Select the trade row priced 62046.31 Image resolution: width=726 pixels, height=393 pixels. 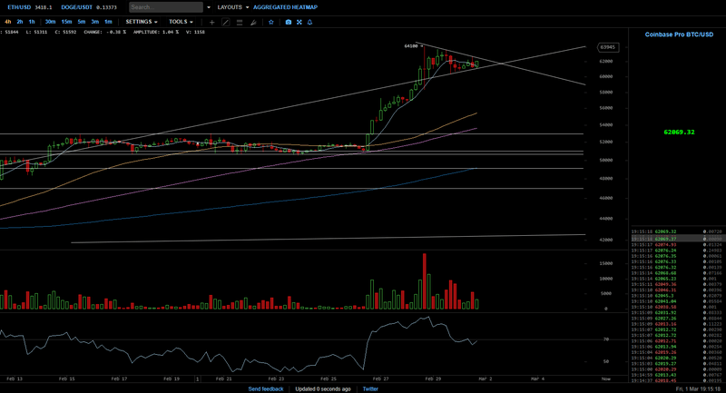point(676,290)
